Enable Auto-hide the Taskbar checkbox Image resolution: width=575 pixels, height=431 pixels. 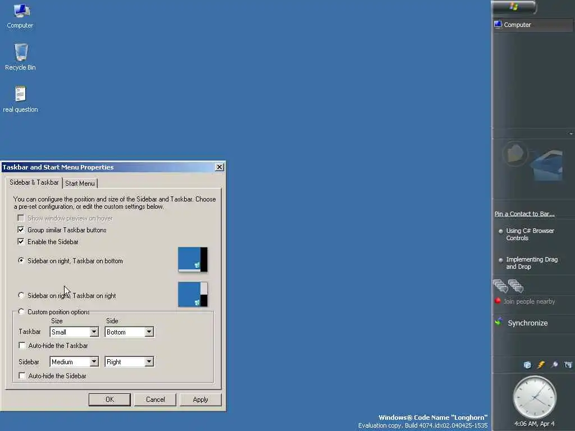point(22,346)
